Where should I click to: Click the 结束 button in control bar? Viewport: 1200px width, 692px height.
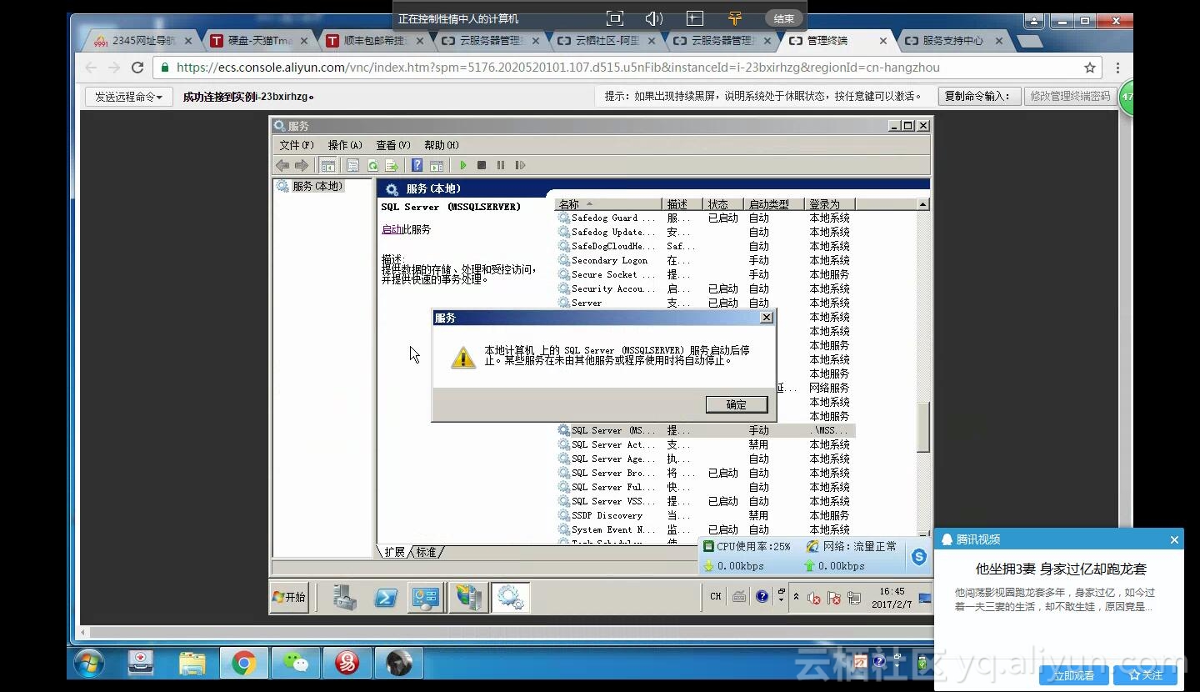tap(783, 18)
